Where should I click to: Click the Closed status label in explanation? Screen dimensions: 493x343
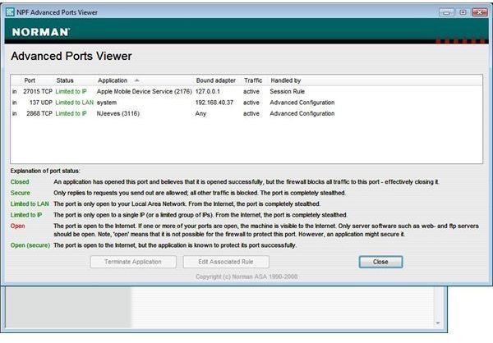tap(20, 182)
